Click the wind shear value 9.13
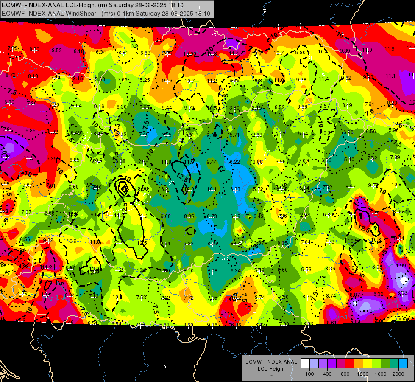Screen dimensions: 415x382 click(x=167, y=81)
